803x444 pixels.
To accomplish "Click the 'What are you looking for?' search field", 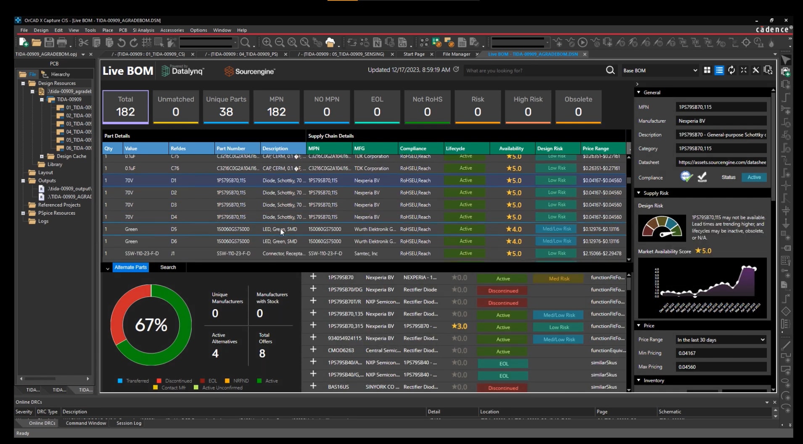I will [x=533, y=71].
